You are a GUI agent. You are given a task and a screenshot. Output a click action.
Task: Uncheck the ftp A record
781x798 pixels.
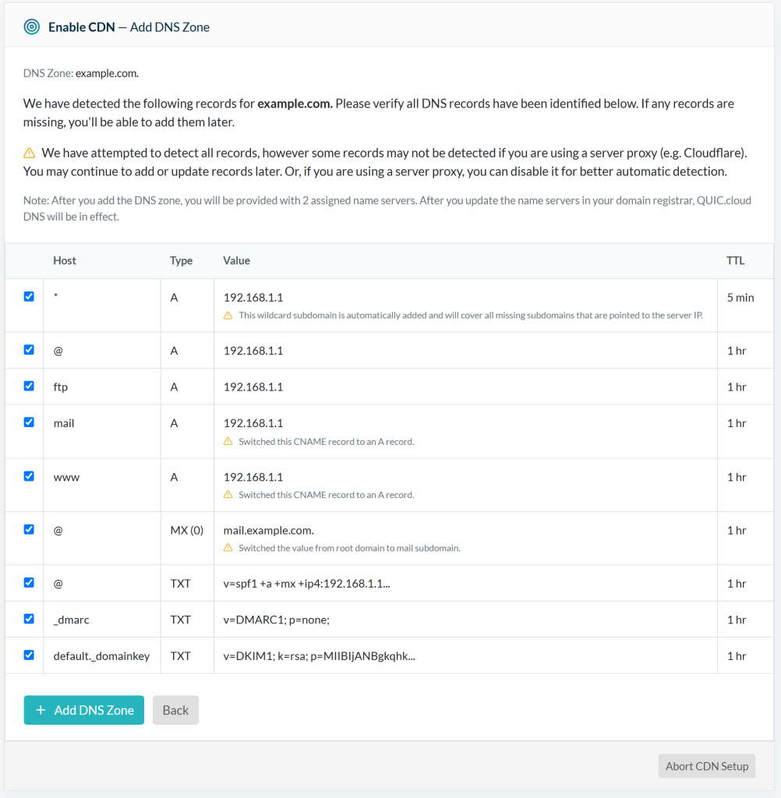pyautogui.click(x=29, y=386)
